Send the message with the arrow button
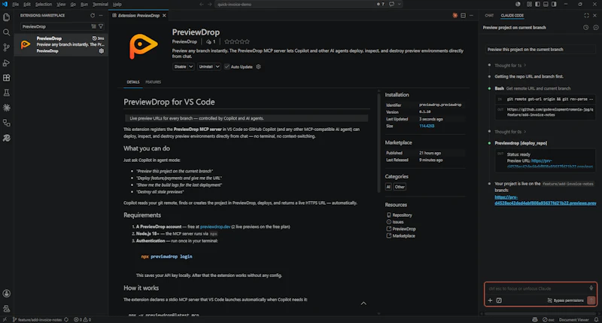Screen dimensions: 602x323 (x=591, y=300)
